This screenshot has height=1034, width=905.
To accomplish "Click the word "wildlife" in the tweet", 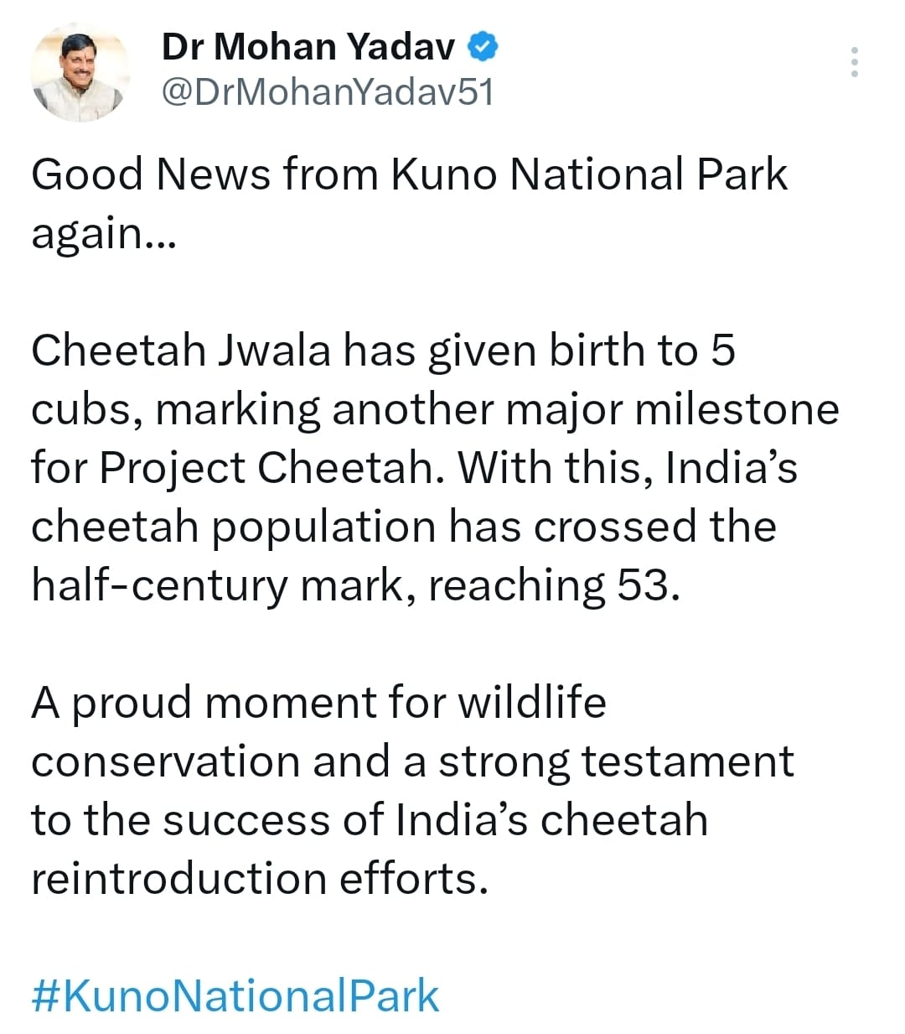I will coord(531,703).
